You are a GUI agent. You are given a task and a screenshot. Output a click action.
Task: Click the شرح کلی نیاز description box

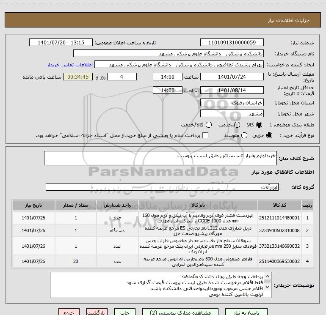[x=160, y=158]
